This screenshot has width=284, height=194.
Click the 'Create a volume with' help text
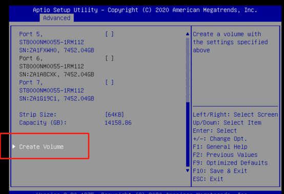(x=227, y=34)
